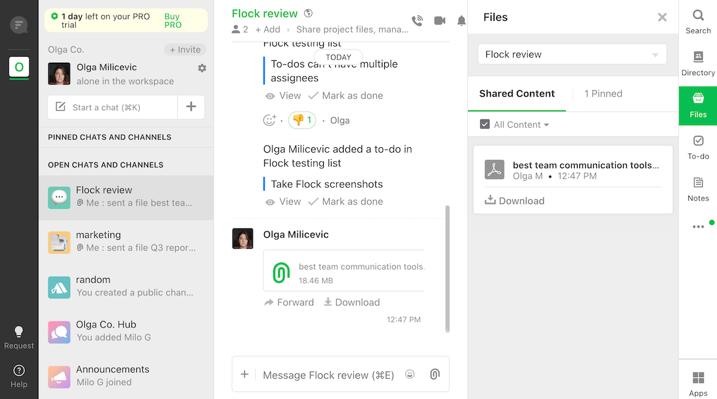Screen dimensions: 717x399
Task: Mark 'Take Flock screenshots' as done
Action: 345,202
